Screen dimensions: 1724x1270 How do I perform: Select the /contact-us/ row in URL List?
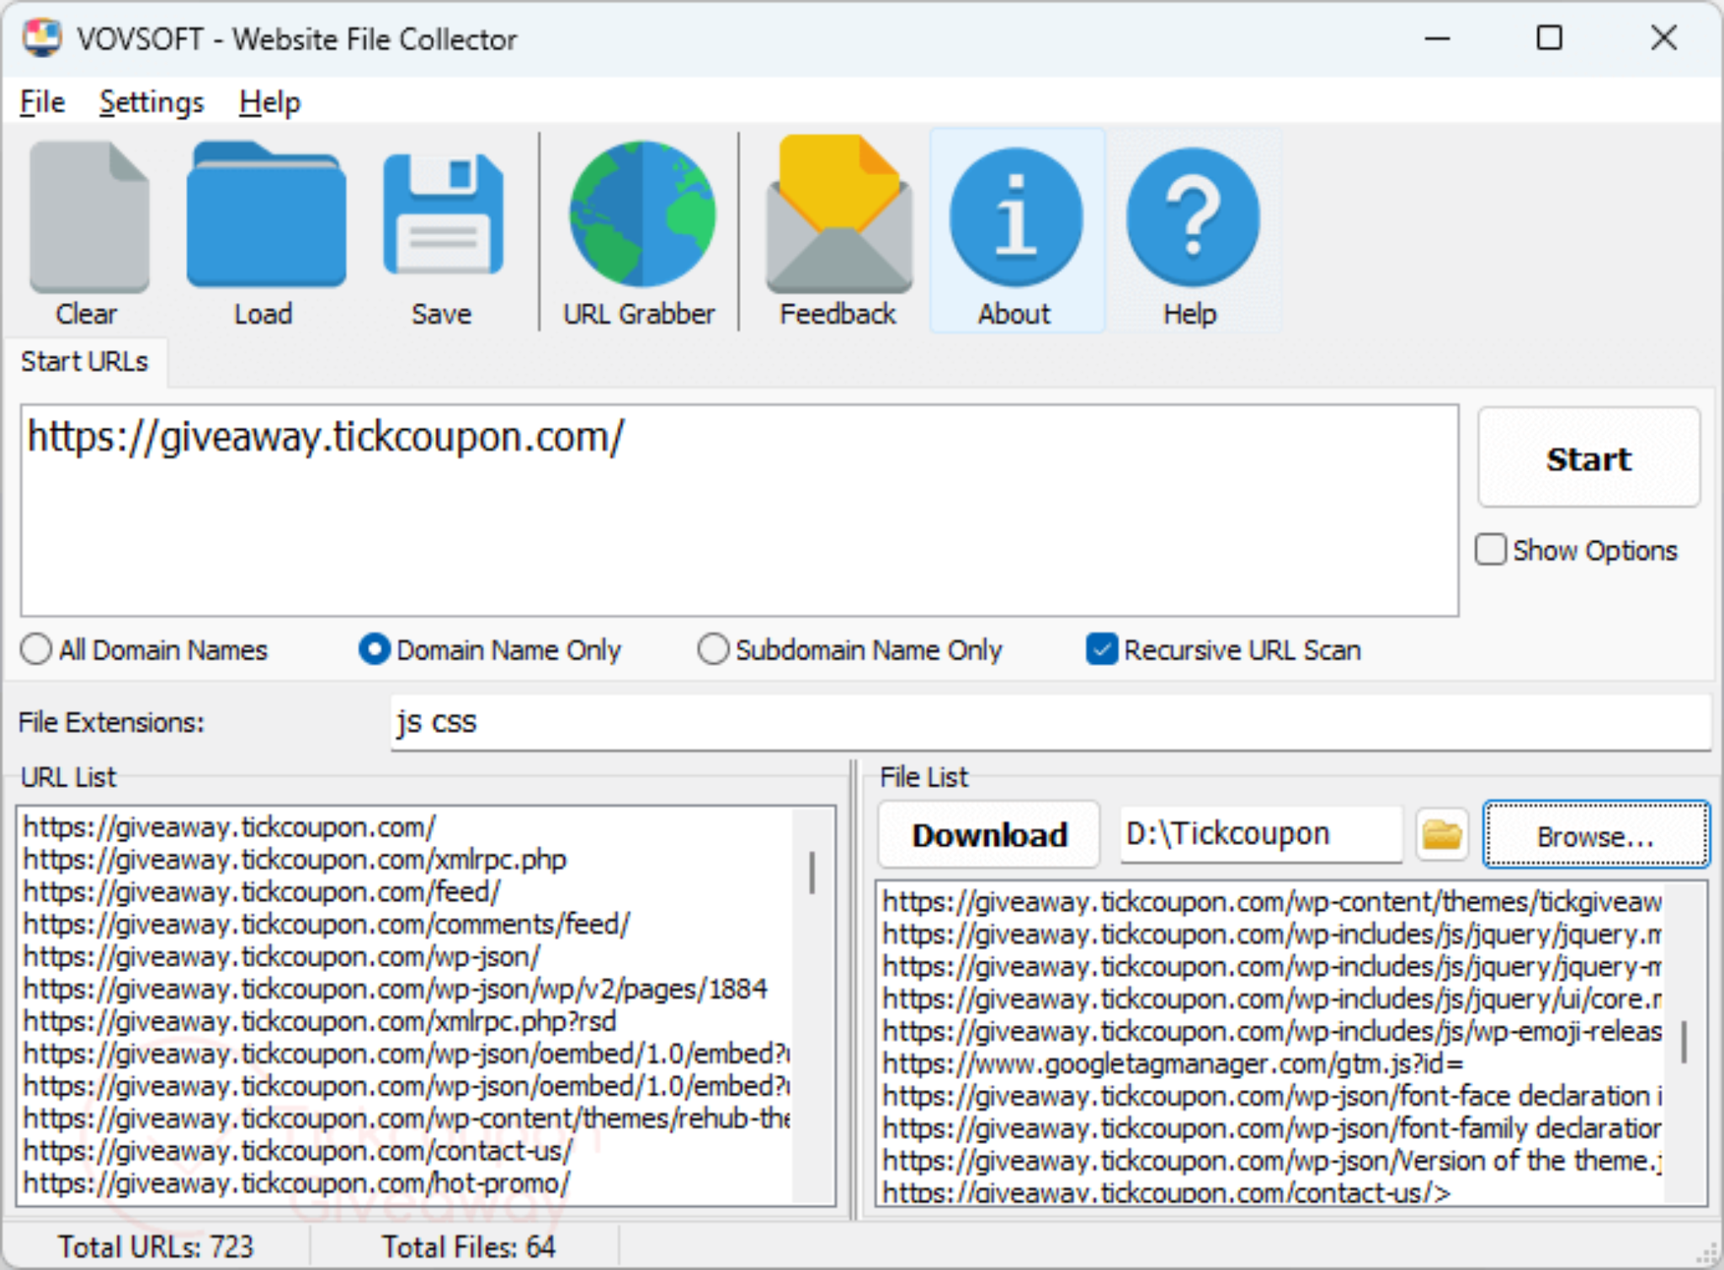298,1150
